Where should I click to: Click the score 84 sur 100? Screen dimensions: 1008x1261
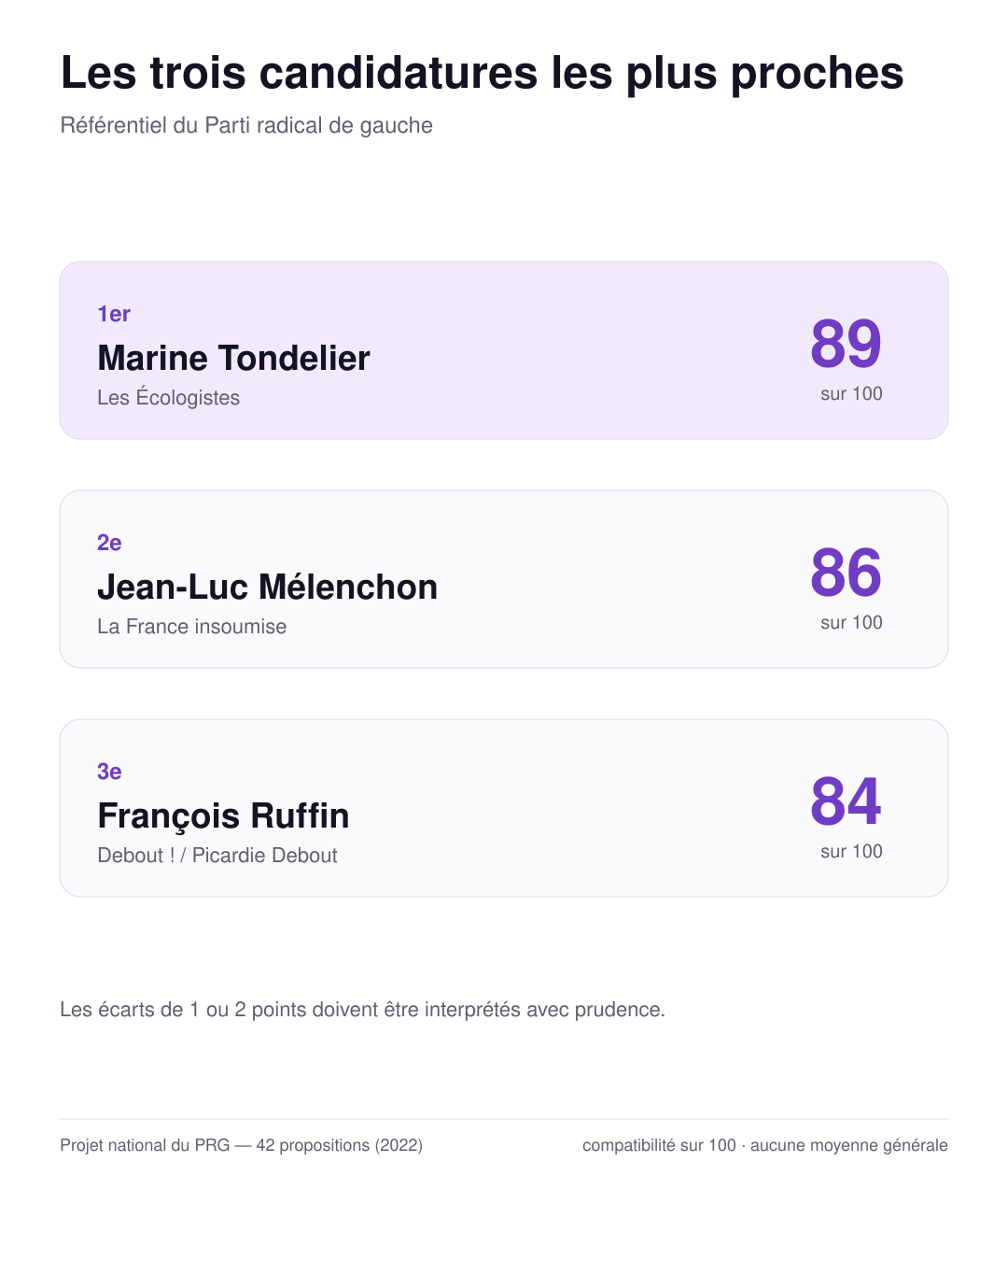[847, 815]
